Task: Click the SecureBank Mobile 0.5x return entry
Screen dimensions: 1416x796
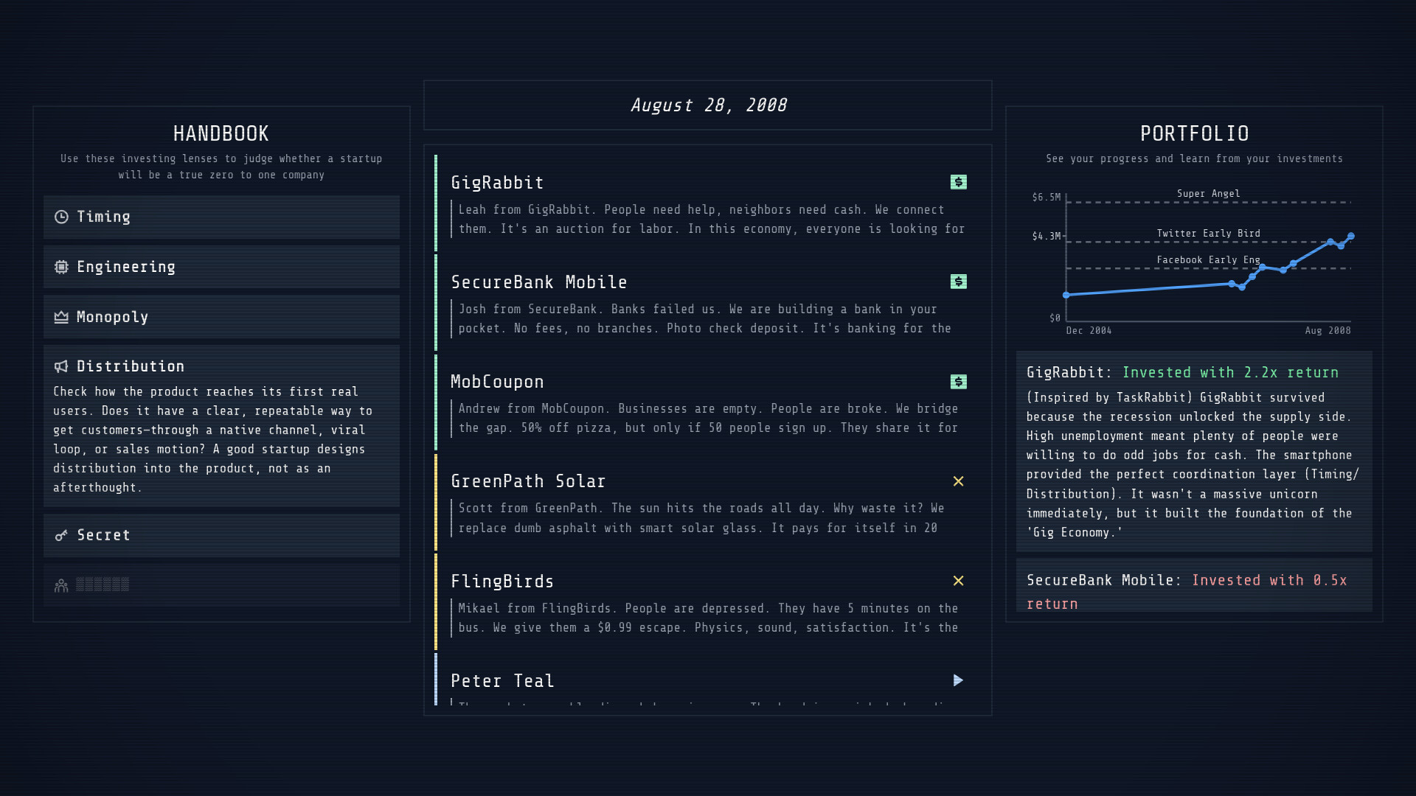Action: [x=1193, y=591]
